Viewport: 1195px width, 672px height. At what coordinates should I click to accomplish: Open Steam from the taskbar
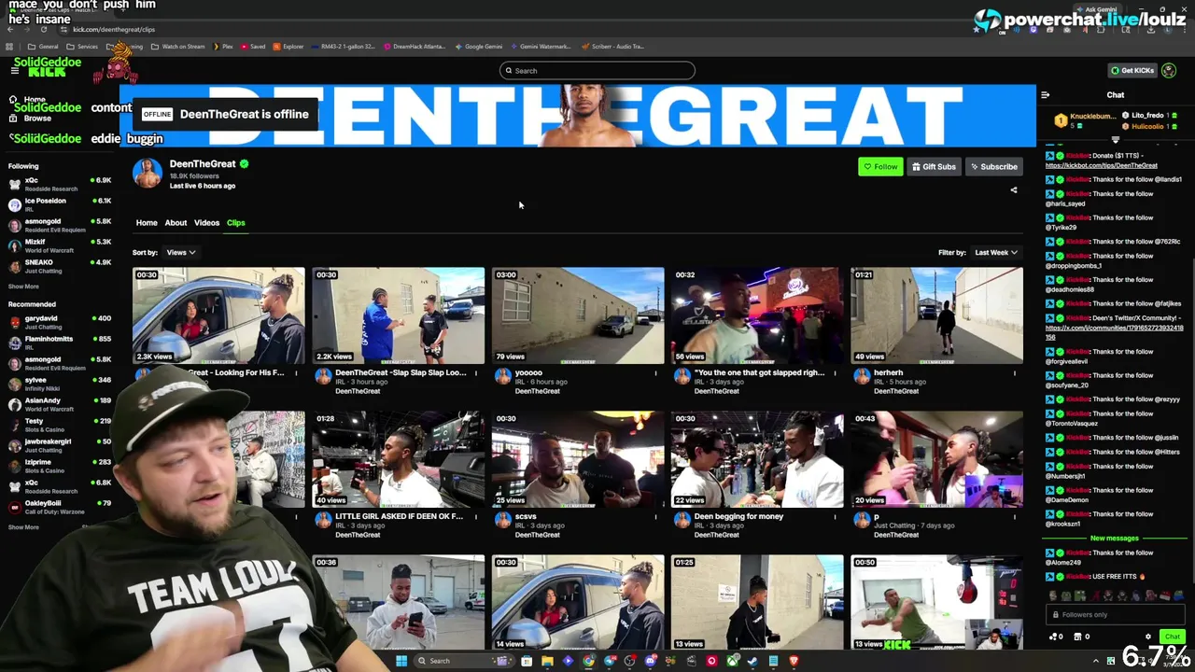752,661
